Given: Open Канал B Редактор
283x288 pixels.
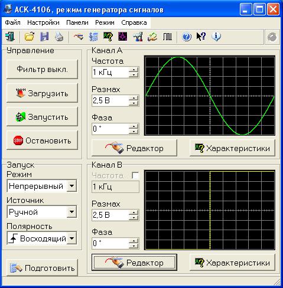Looking at the screenshot, I should 134,263.
